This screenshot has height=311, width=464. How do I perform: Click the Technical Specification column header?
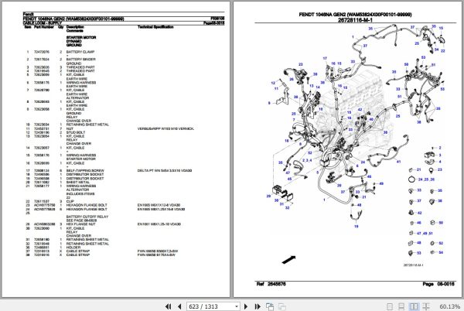click(155, 27)
